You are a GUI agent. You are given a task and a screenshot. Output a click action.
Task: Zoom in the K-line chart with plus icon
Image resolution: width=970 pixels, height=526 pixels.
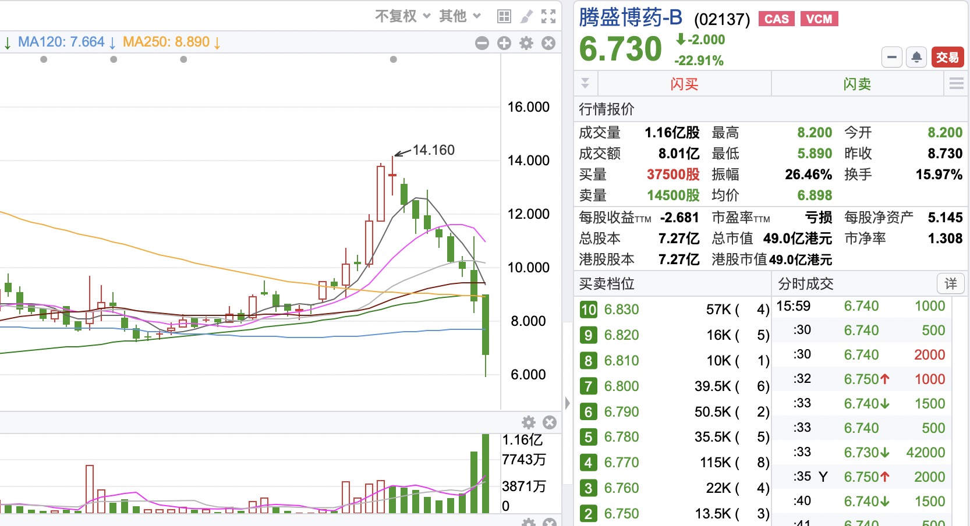[504, 43]
